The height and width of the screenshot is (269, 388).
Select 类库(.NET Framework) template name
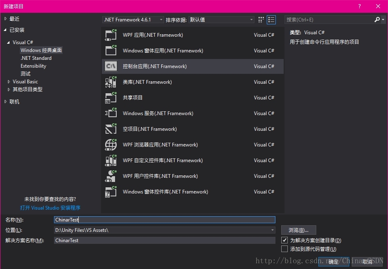coord(147,82)
